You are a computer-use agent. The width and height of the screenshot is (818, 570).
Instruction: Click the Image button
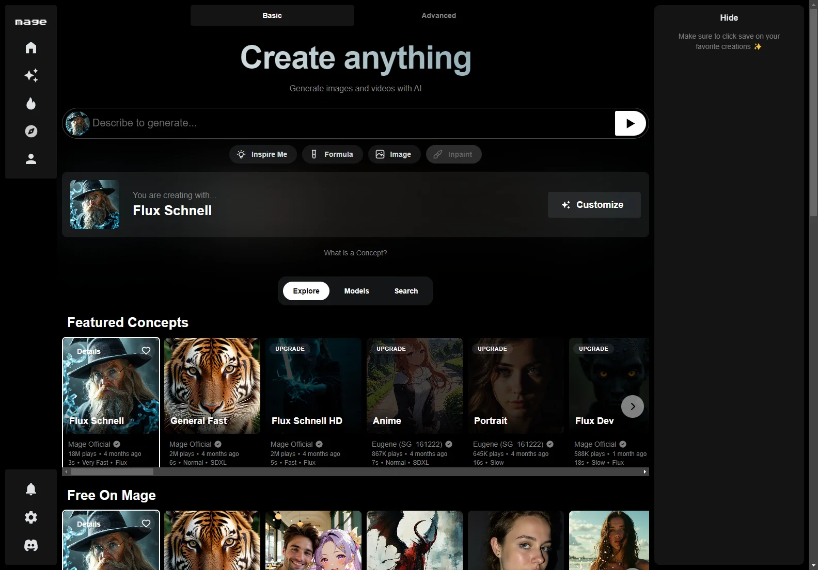tap(395, 154)
